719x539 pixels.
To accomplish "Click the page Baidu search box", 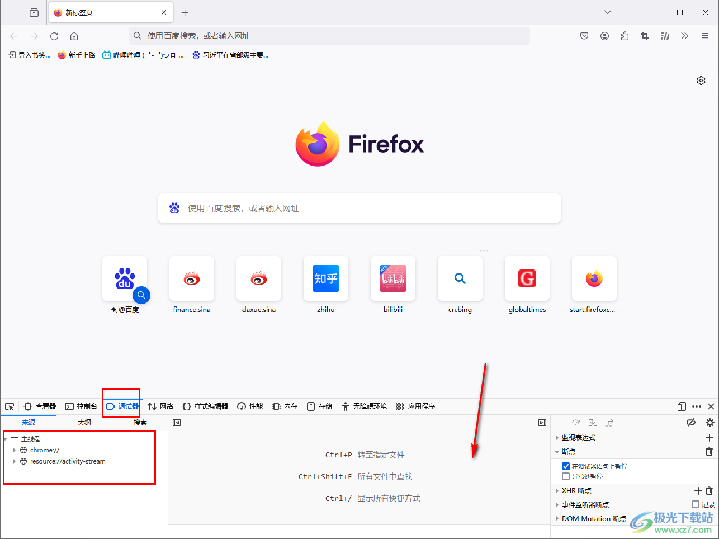I will click(359, 208).
